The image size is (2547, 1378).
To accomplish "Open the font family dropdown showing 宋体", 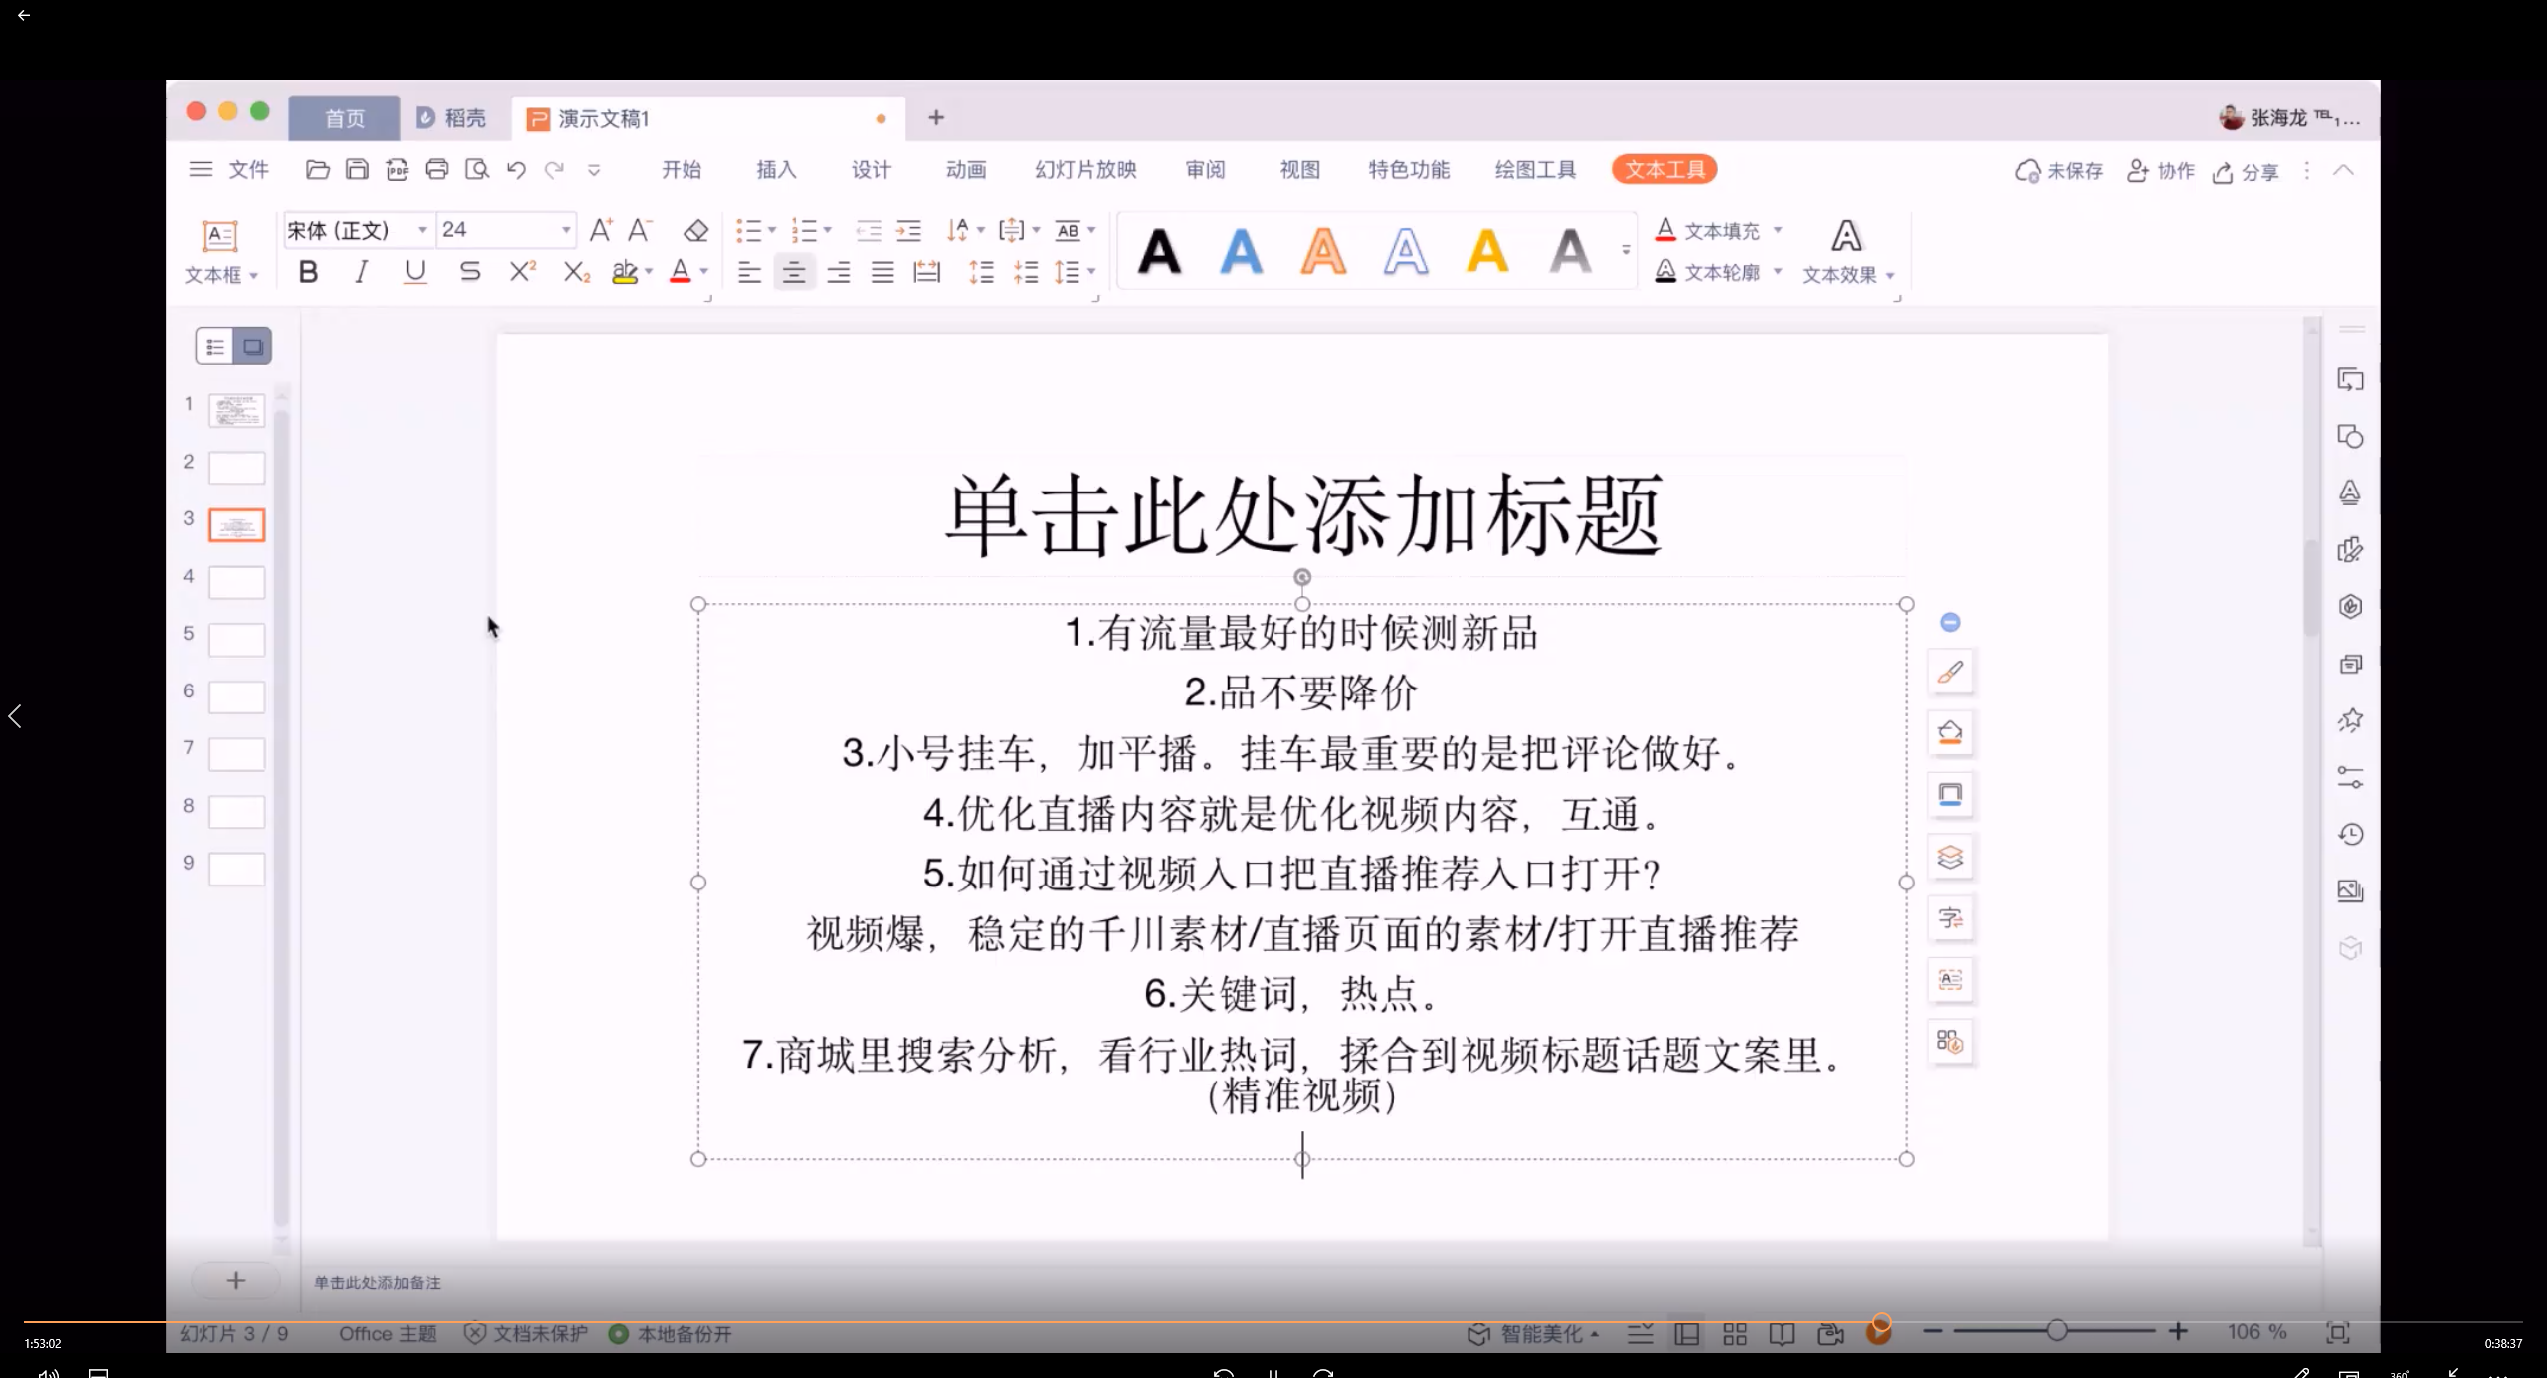I will click(x=422, y=230).
